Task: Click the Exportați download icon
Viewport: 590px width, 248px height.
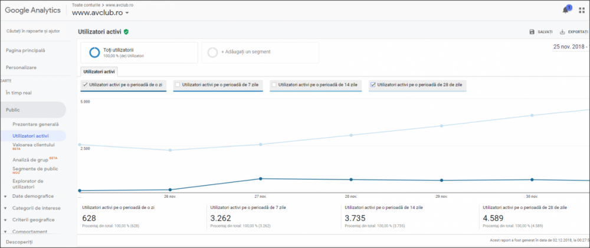Action: click(562, 32)
